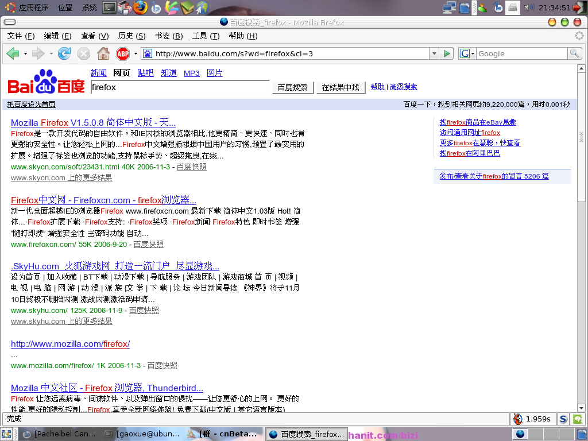Image resolution: width=588 pixels, height=441 pixels.
Task: Click the green buddy messenger tray icon
Action: 482,7
